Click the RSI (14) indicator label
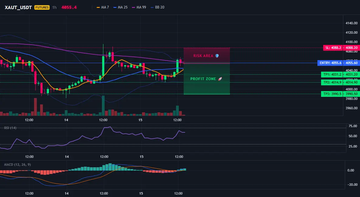The height and width of the screenshot is (197, 360). point(10,128)
